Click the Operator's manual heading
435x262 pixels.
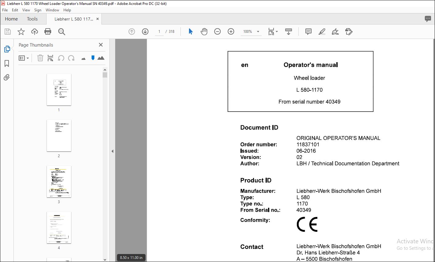pos(311,65)
